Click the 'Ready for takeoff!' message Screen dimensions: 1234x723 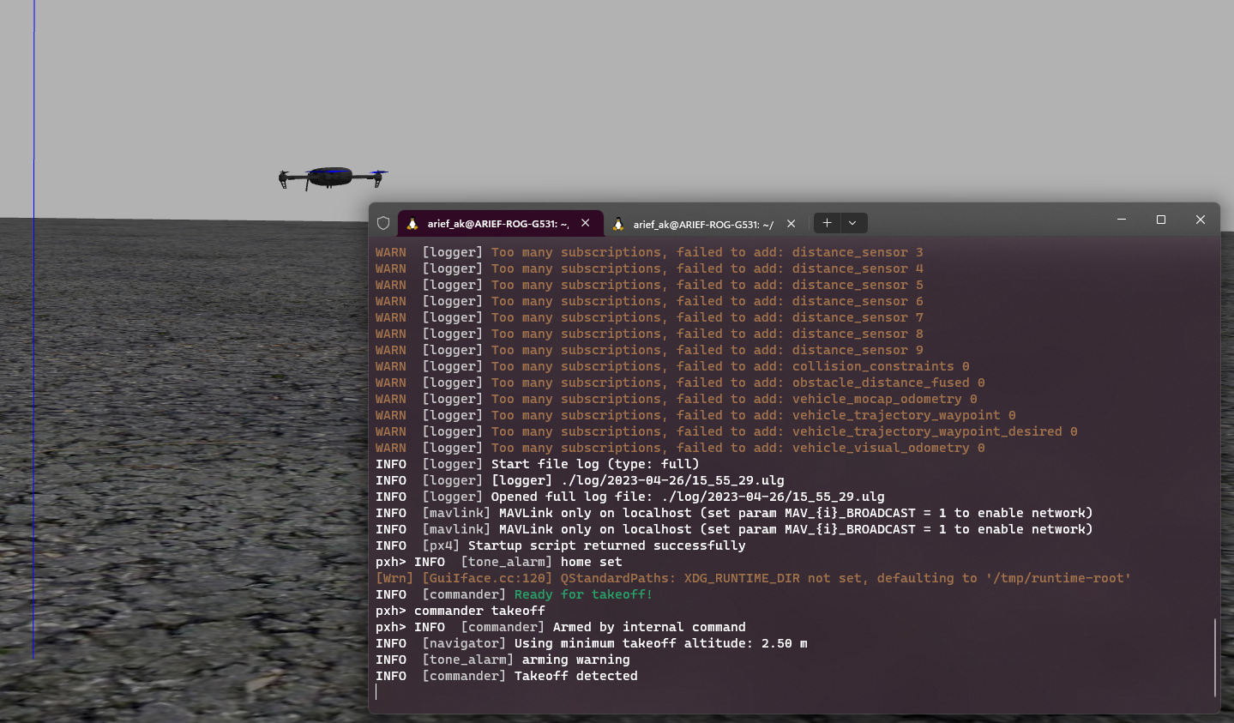coord(582,593)
